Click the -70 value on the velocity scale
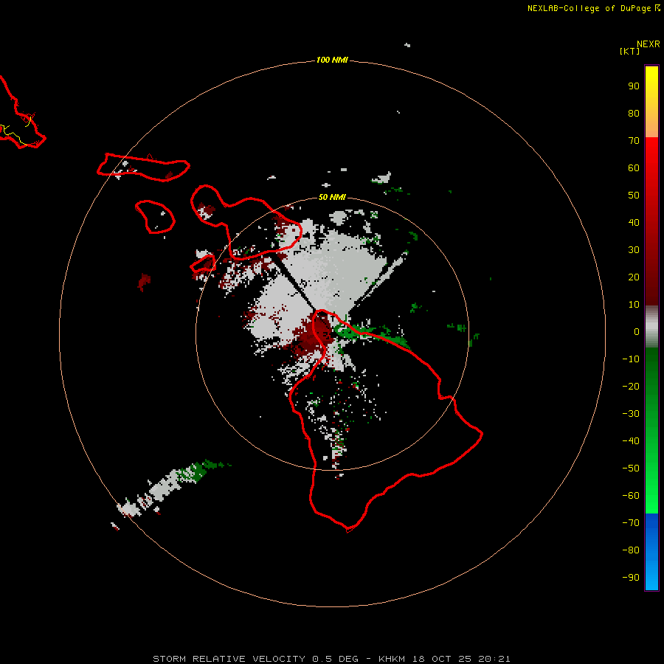The image size is (664, 664). click(x=631, y=523)
